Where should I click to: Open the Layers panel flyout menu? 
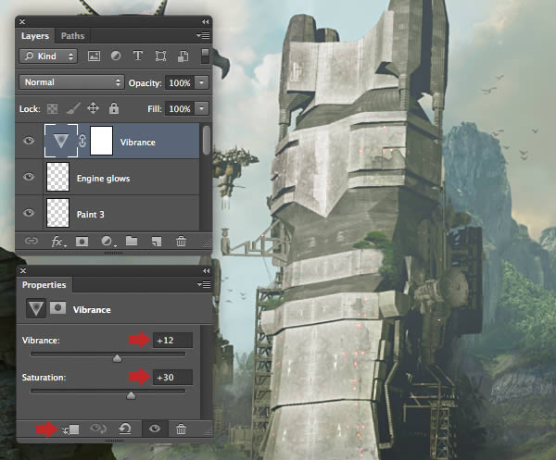(x=203, y=35)
